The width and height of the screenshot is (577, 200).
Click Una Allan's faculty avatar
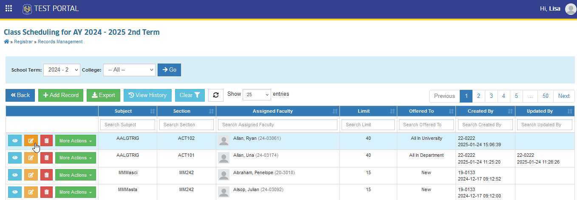click(223, 158)
